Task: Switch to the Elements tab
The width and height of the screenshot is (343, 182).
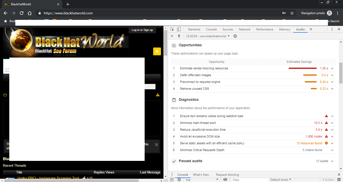Action: click(194, 29)
